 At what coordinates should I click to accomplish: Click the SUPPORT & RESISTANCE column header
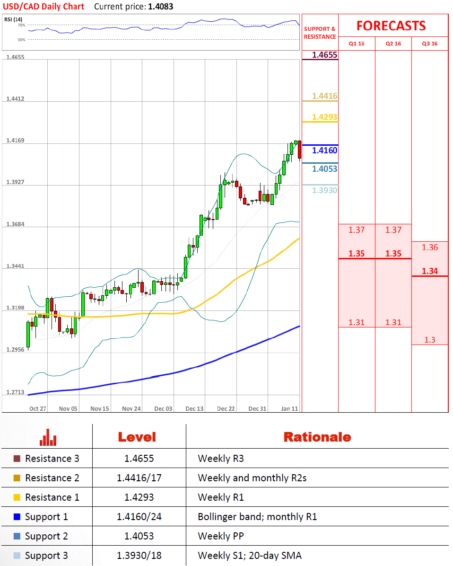pos(320,33)
